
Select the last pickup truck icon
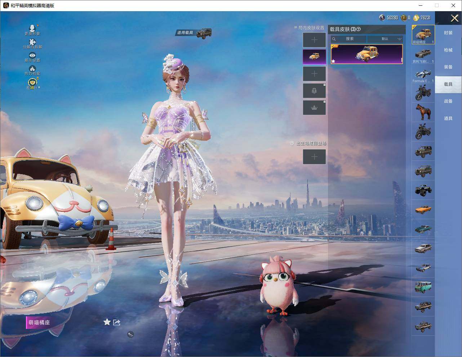[x=423, y=326]
